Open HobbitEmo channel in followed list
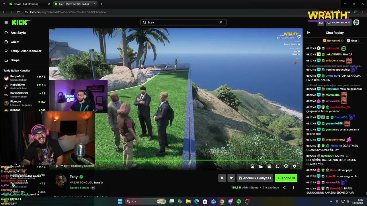Viewport: 367px width, 206px height. tap(25, 86)
